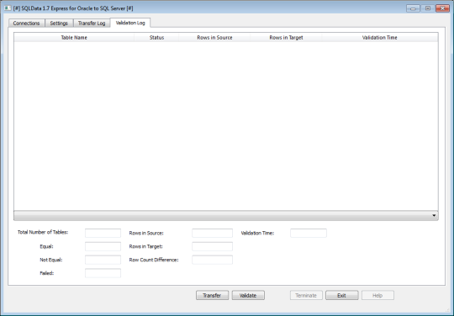This screenshot has width=454, height=316.
Task: Click the 'Validation Time:' summary label
Action: click(x=257, y=233)
